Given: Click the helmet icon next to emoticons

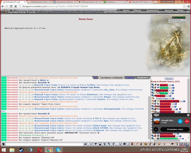Looking at the screenshot, I should 125,144.
